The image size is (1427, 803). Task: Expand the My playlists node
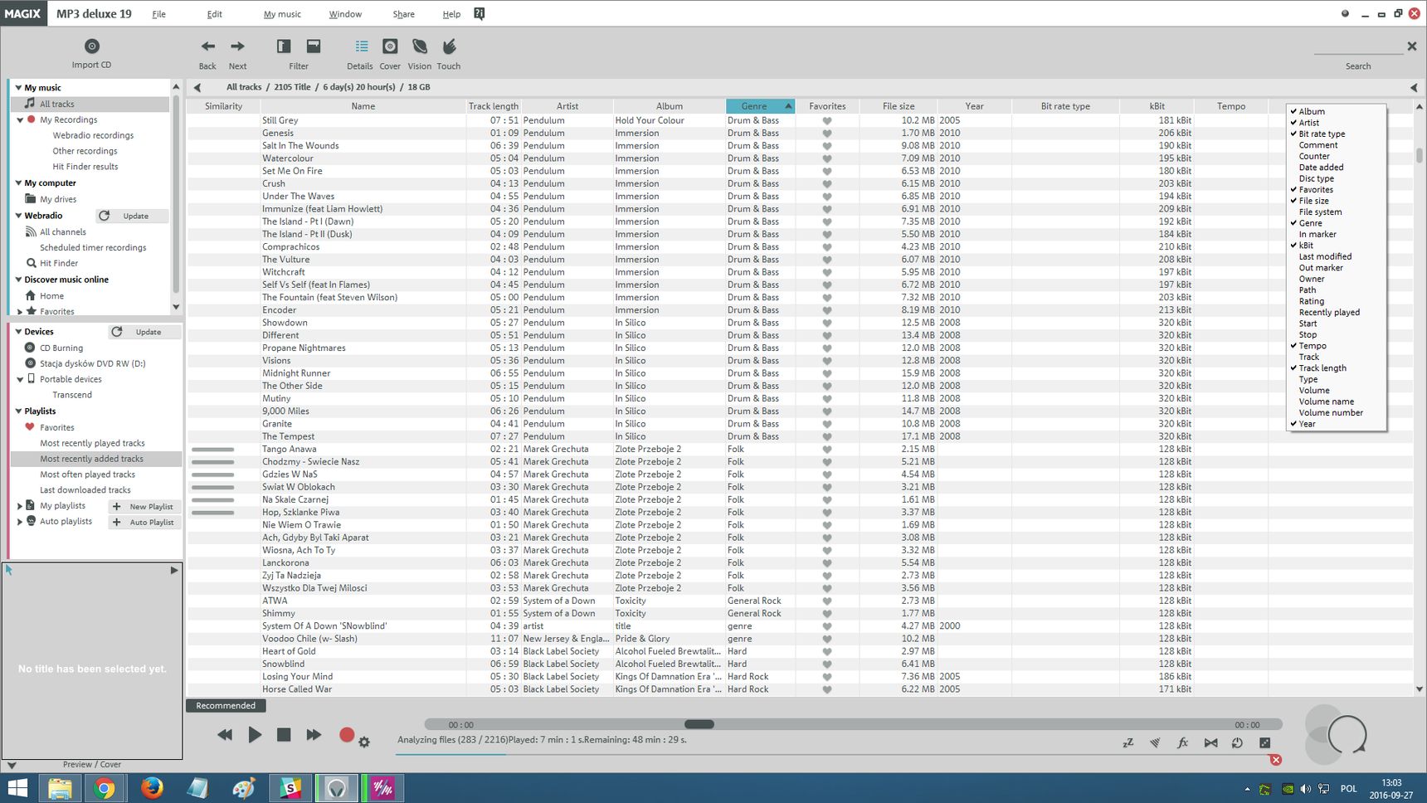20,505
